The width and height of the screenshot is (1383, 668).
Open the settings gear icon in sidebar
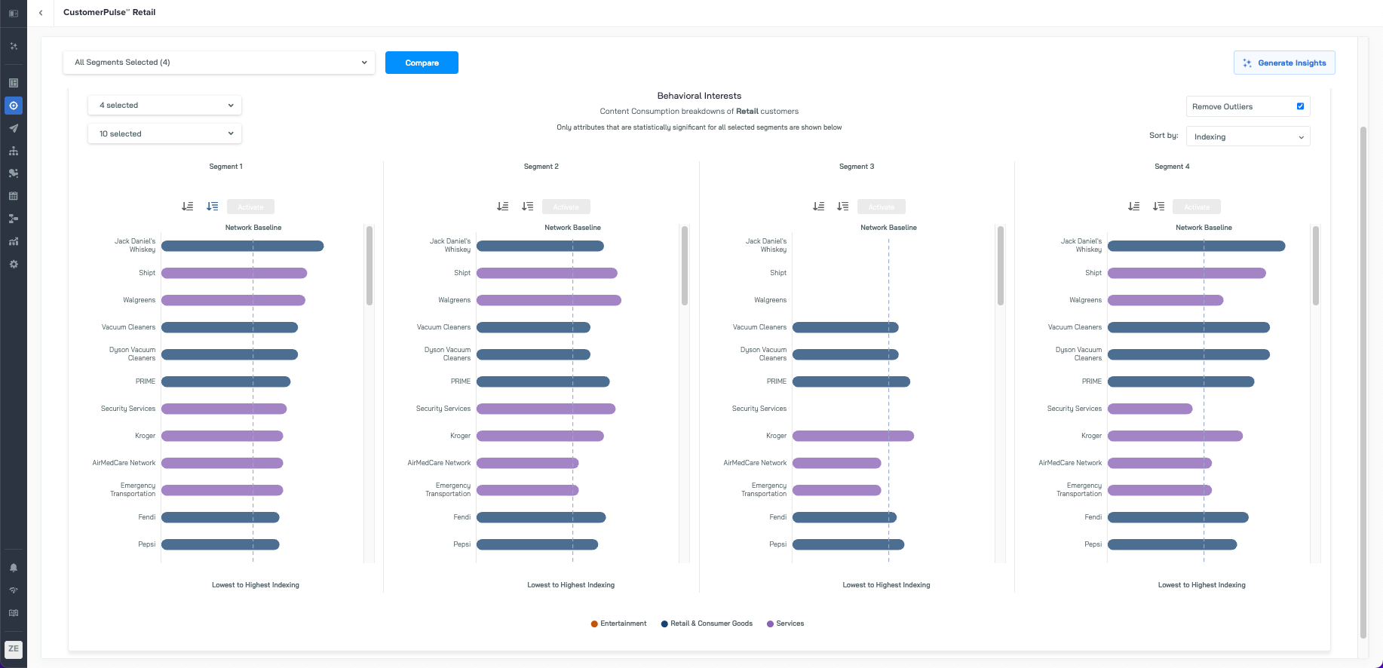click(14, 264)
